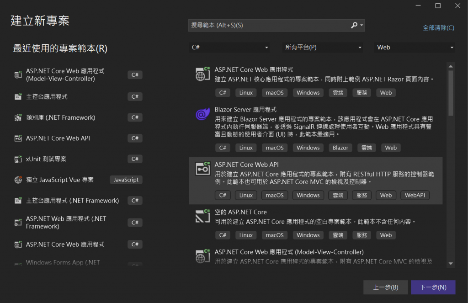
Task: Open the C# language filter dropdown
Action: tap(229, 48)
